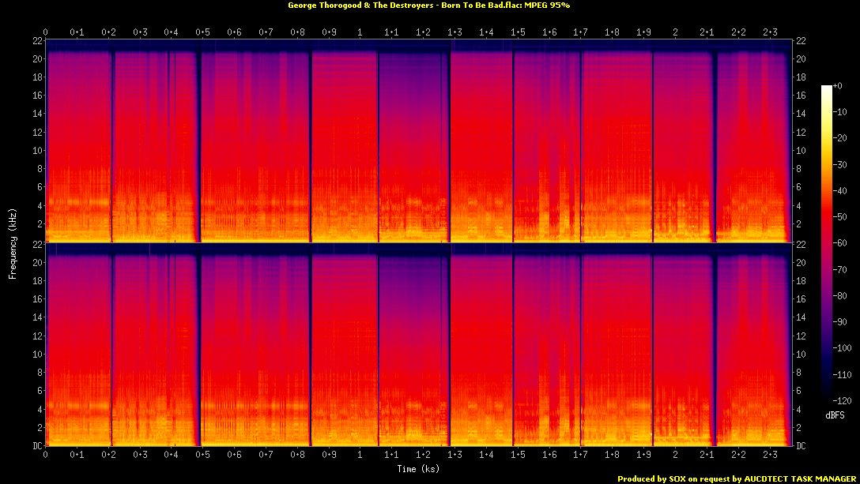This screenshot has height=484, width=860.
Task: Click the spectrogram title text at the top
Action: point(428,5)
